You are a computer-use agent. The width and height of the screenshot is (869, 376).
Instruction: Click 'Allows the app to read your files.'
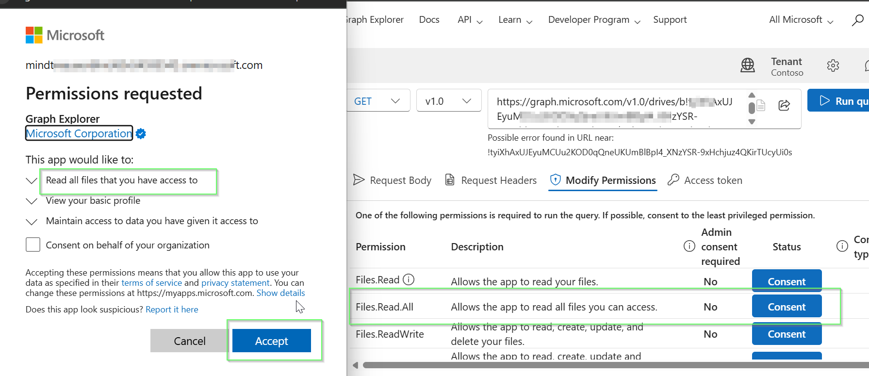[x=525, y=281]
